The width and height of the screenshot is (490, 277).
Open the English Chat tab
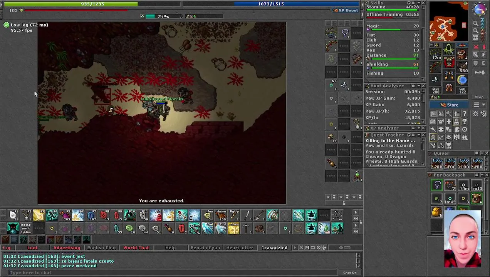click(101, 248)
